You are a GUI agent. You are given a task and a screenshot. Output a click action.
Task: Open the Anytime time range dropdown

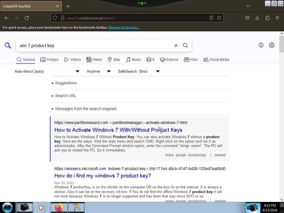99,71
